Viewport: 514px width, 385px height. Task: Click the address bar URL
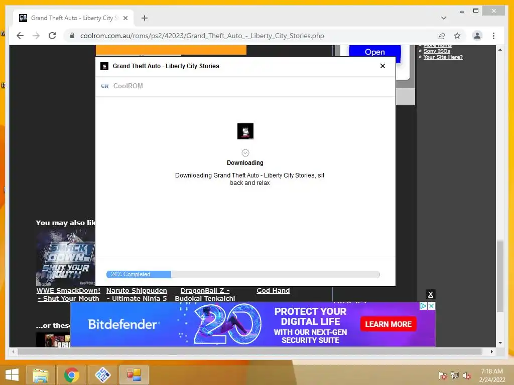click(202, 36)
